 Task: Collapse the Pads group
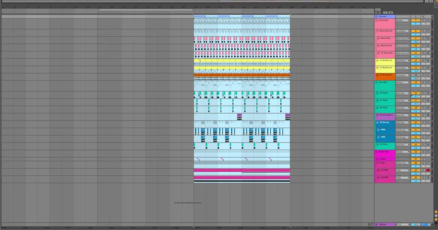(x=377, y=163)
